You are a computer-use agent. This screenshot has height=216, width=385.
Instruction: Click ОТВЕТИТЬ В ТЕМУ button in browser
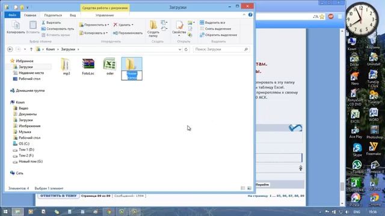(x=58, y=196)
